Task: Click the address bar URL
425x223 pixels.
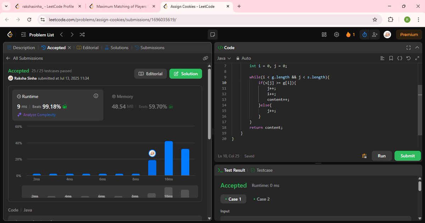Action: [x=112, y=19]
